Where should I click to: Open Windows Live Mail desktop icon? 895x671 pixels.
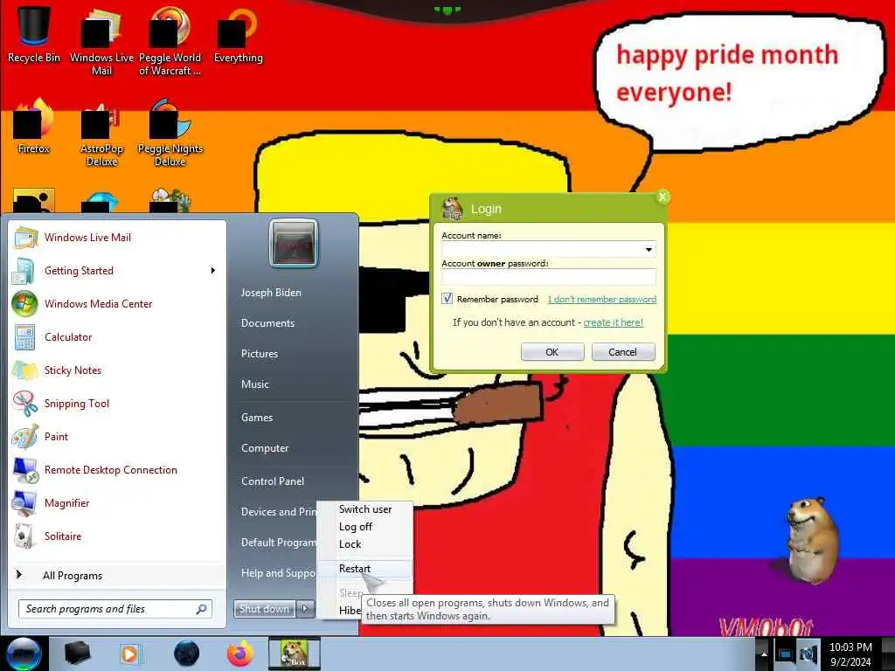click(101, 41)
